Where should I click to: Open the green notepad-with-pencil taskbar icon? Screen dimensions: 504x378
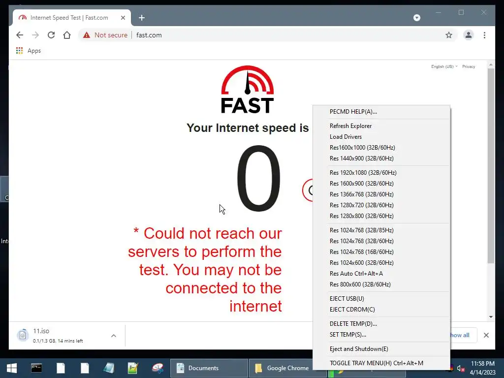point(133,368)
